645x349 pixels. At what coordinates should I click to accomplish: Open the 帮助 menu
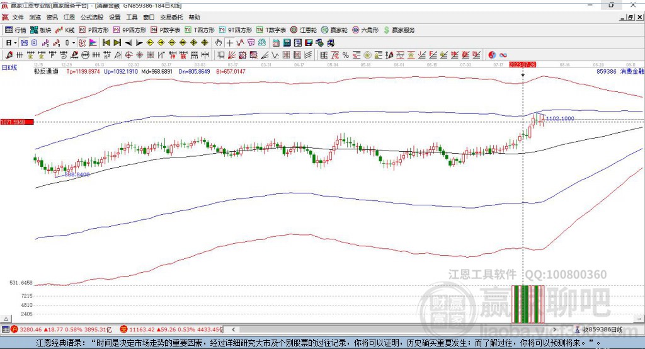(194, 17)
